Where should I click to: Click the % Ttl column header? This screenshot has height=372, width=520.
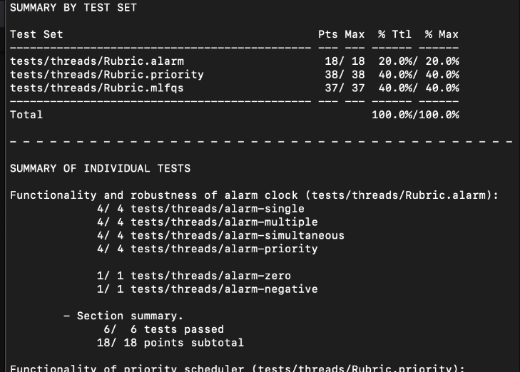point(394,34)
